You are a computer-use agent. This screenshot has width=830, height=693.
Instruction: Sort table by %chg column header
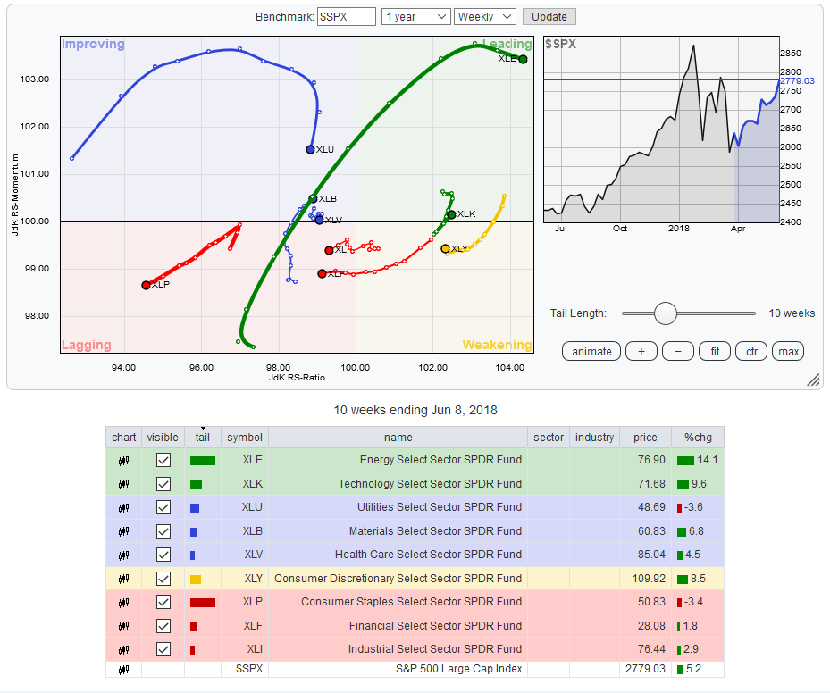pyautogui.click(x=698, y=438)
